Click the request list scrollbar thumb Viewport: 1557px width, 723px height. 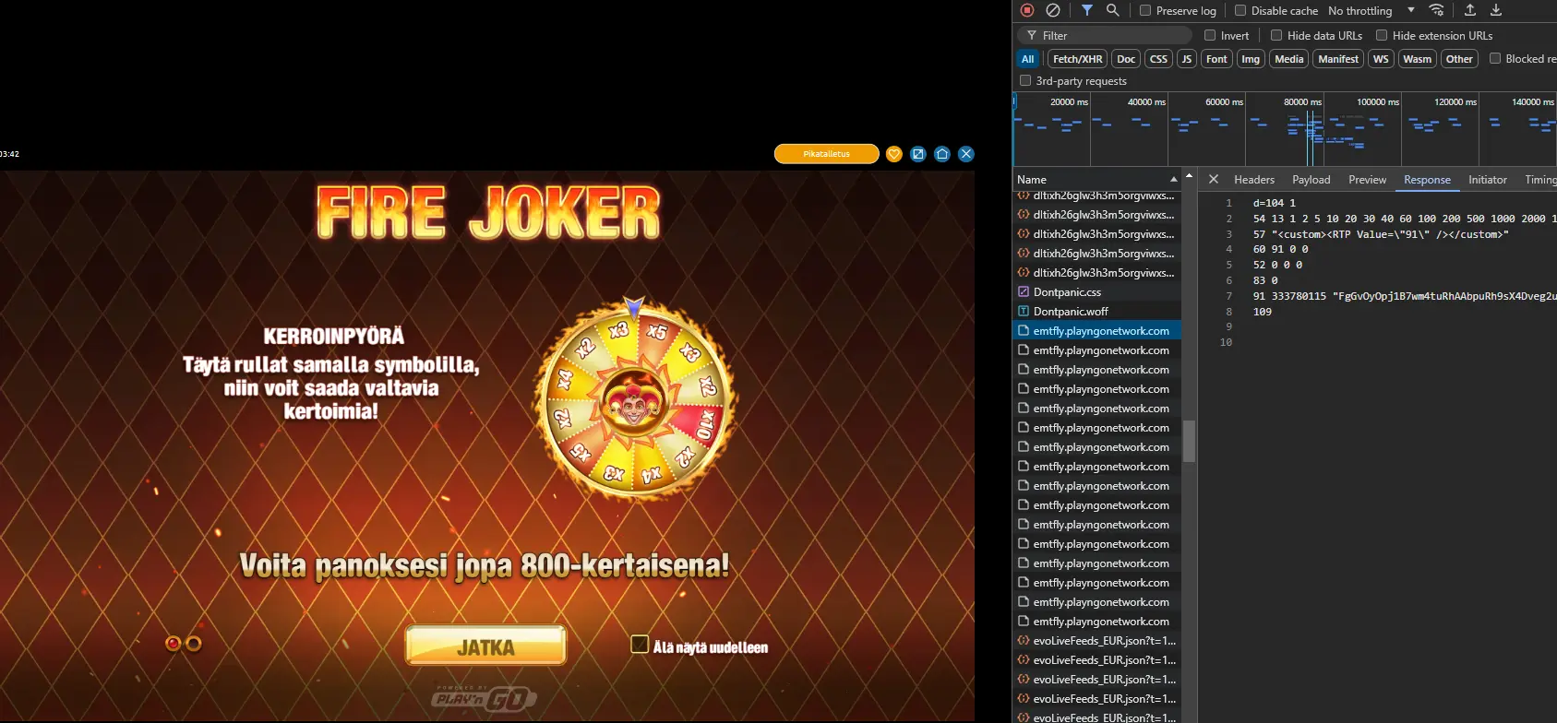[1189, 441]
